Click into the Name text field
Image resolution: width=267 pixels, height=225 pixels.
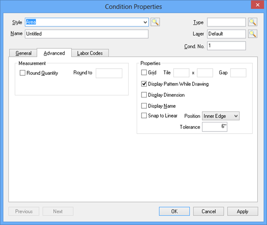pos(87,34)
